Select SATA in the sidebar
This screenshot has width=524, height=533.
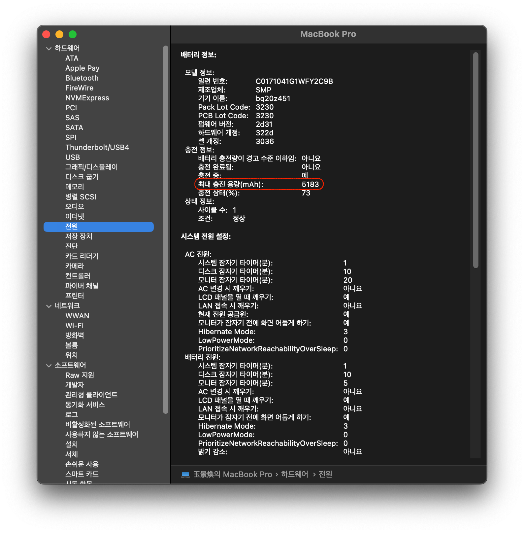(74, 127)
